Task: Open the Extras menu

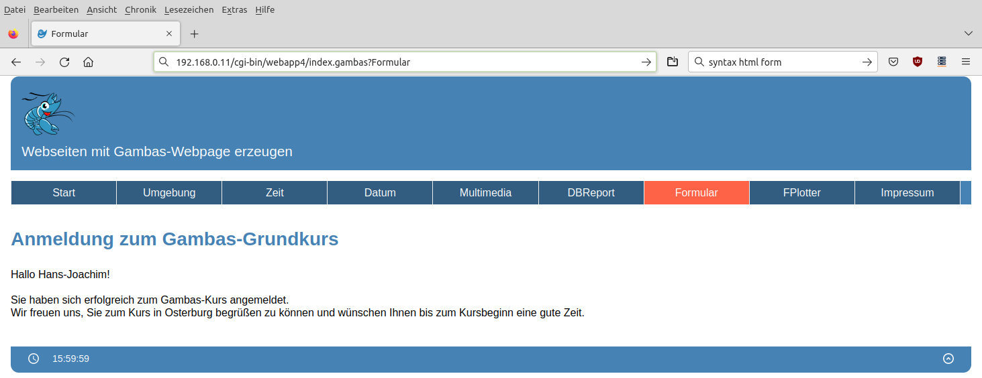Action: pyautogui.click(x=234, y=10)
